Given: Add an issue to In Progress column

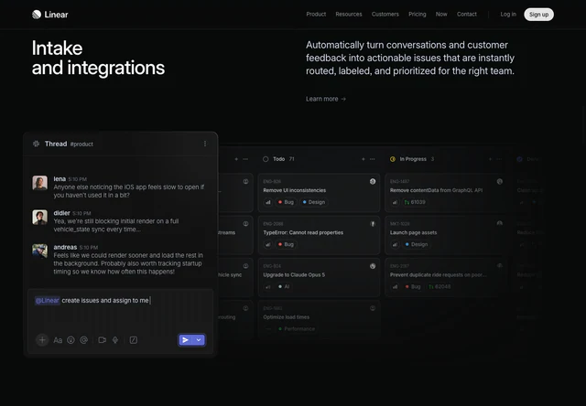Looking at the screenshot, I should point(490,159).
